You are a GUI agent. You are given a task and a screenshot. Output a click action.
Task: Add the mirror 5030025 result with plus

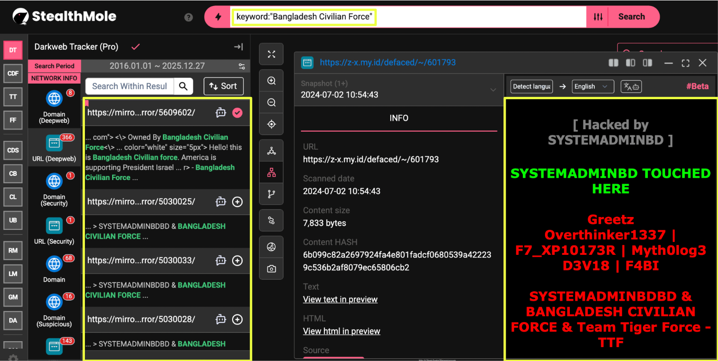coord(237,202)
